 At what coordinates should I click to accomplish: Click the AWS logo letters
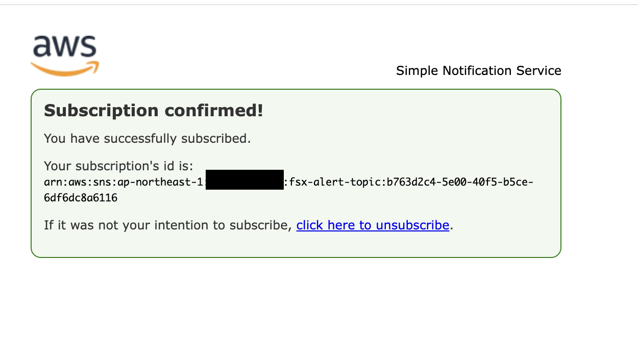coord(65,47)
